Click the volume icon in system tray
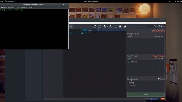 pos(178,1)
